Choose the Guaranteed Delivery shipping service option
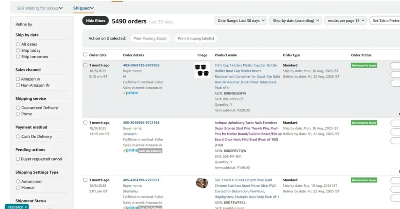400x209 pixels. [x=18, y=108]
